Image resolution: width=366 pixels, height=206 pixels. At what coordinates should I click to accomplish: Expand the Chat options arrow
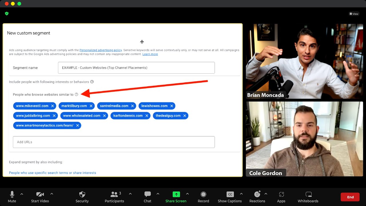(x=158, y=194)
